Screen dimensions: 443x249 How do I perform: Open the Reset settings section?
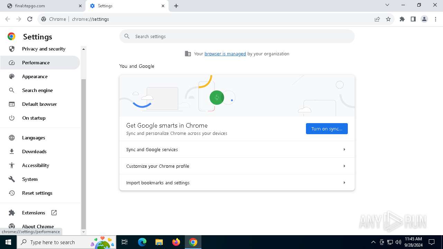click(40, 193)
